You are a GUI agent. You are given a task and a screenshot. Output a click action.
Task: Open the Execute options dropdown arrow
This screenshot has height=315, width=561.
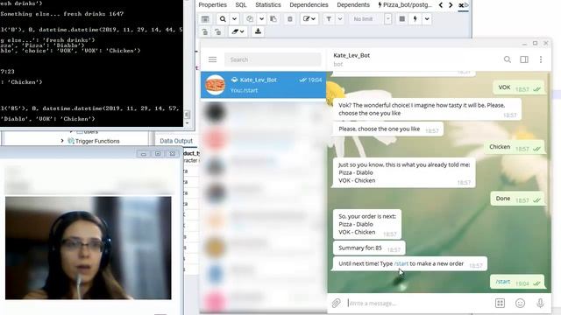(427, 19)
